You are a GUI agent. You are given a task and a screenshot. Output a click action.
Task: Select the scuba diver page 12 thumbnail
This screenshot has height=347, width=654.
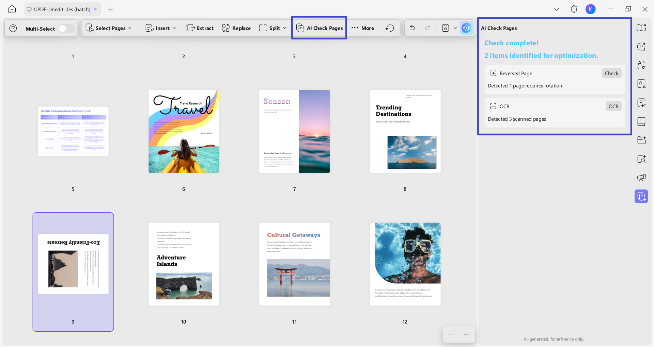405,264
